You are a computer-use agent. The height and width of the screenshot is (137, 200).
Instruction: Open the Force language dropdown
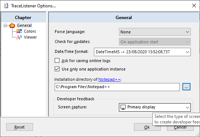click(155, 32)
